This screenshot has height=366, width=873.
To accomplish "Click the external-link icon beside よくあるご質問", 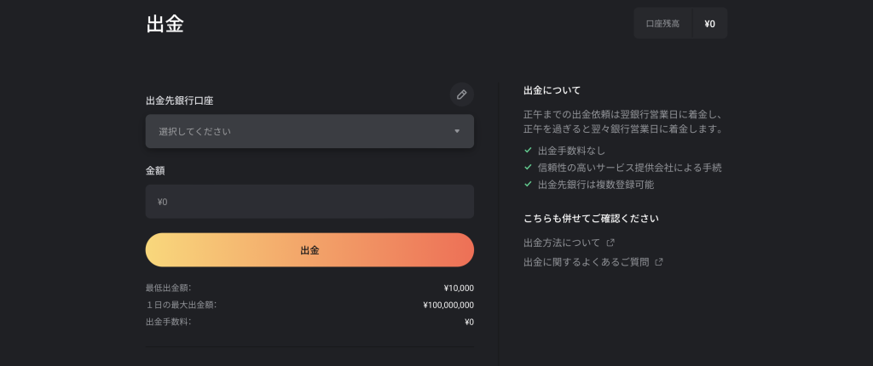I will [x=659, y=262].
